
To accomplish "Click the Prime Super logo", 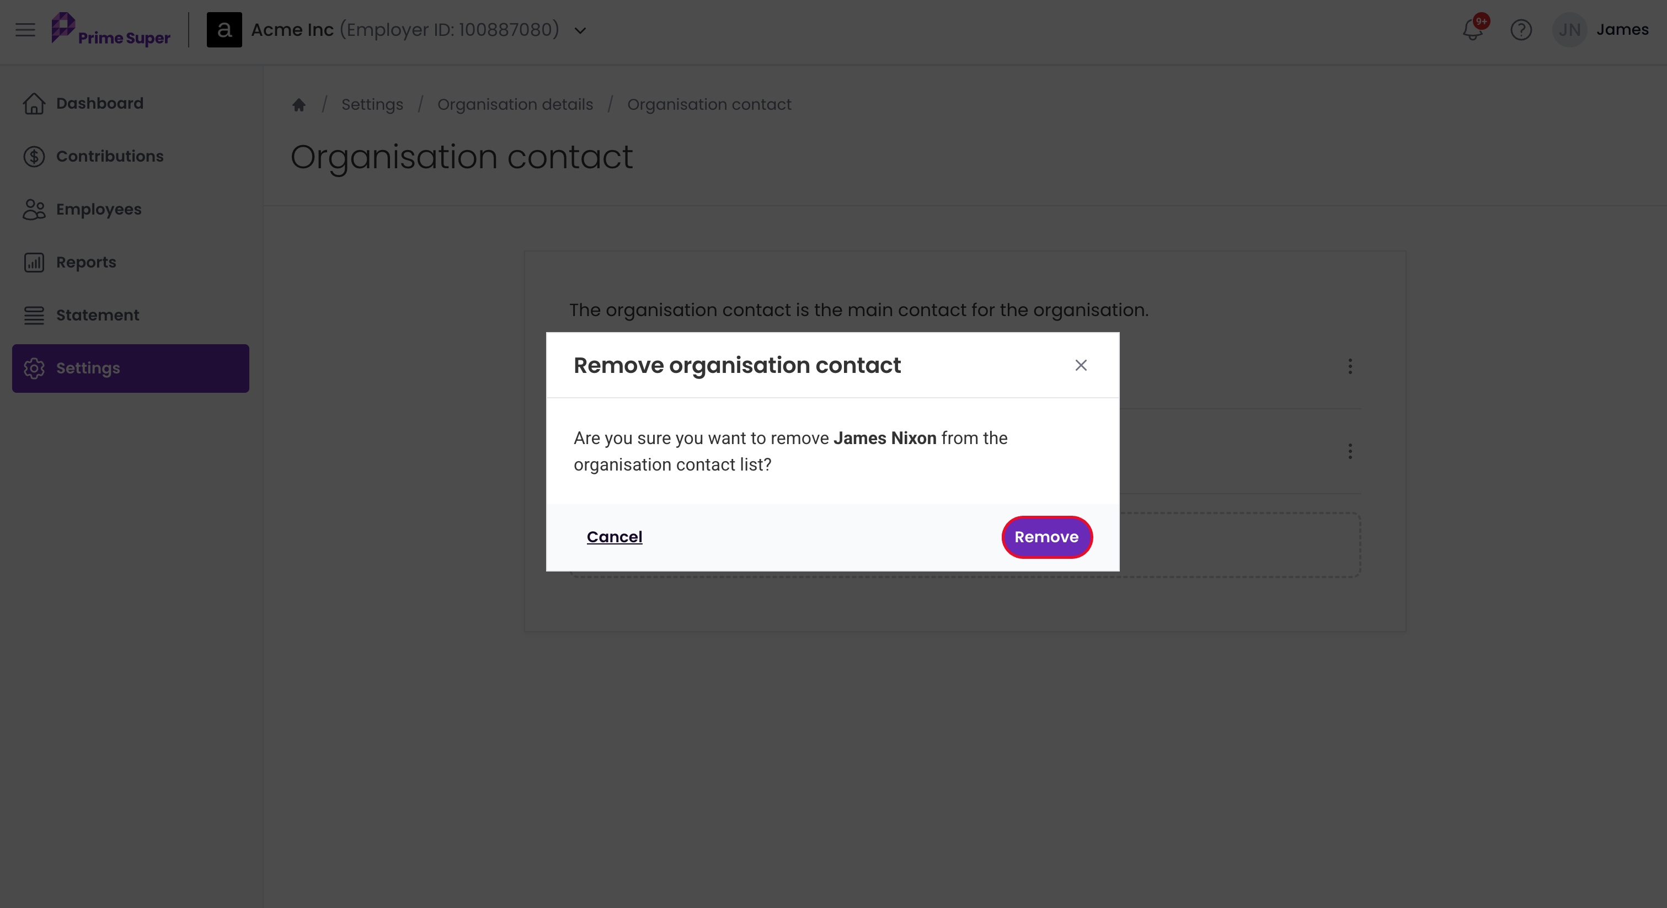I will (111, 30).
